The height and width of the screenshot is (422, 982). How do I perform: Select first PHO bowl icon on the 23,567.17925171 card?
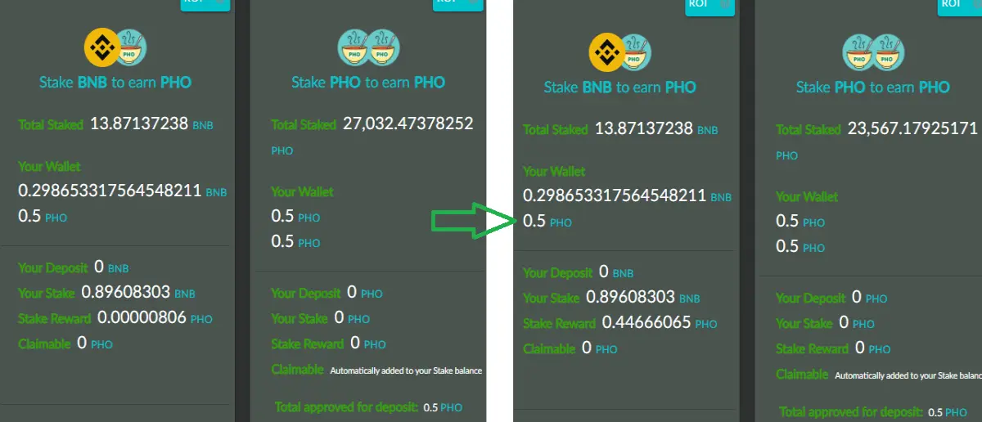click(x=859, y=52)
